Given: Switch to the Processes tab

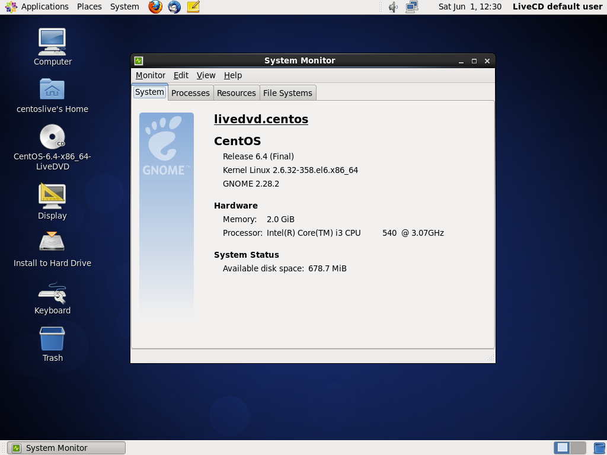Looking at the screenshot, I should tap(190, 93).
